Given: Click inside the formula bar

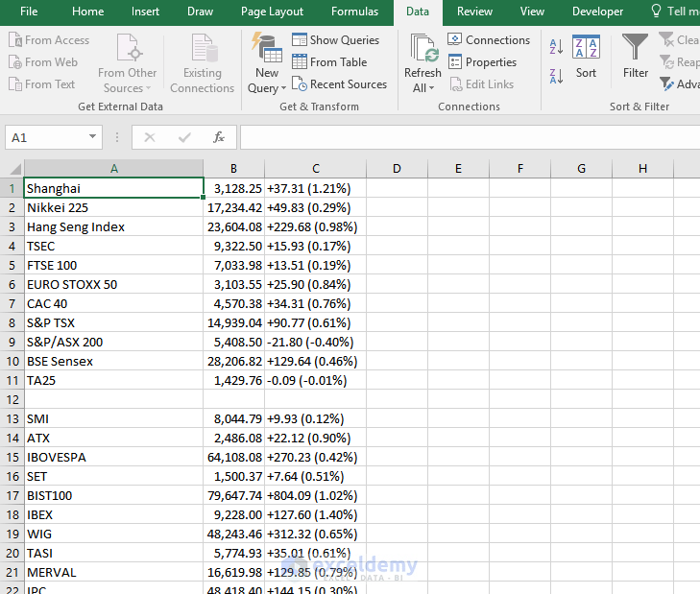Looking at the screenshot, I should point(470,137).
